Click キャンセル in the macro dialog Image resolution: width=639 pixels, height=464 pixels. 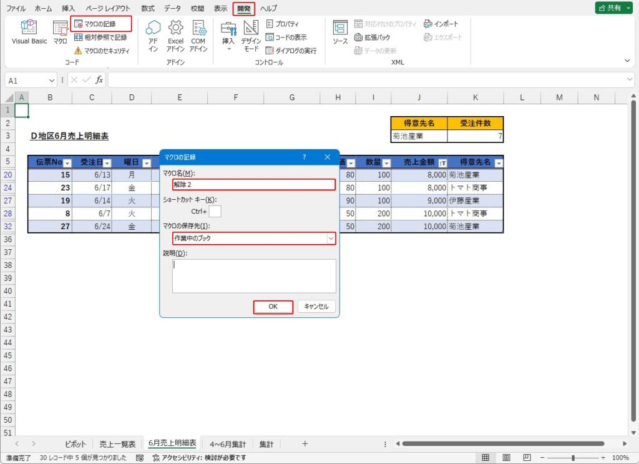coord(316,307)
